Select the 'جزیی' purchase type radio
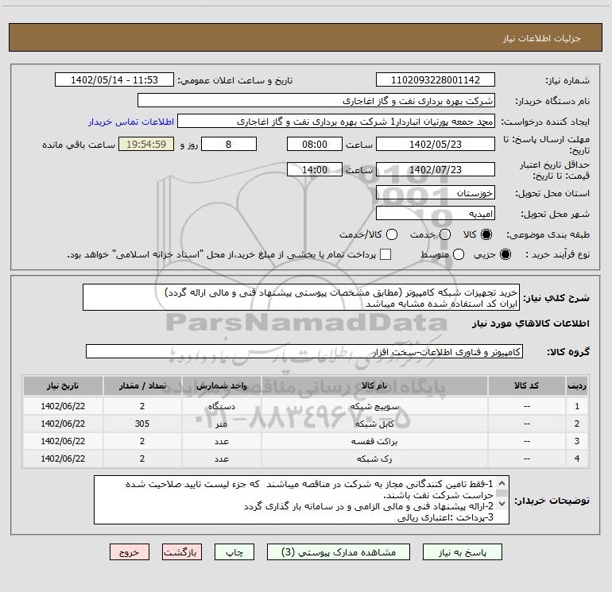This screenshot has height=592, width=612. (505, 254)
